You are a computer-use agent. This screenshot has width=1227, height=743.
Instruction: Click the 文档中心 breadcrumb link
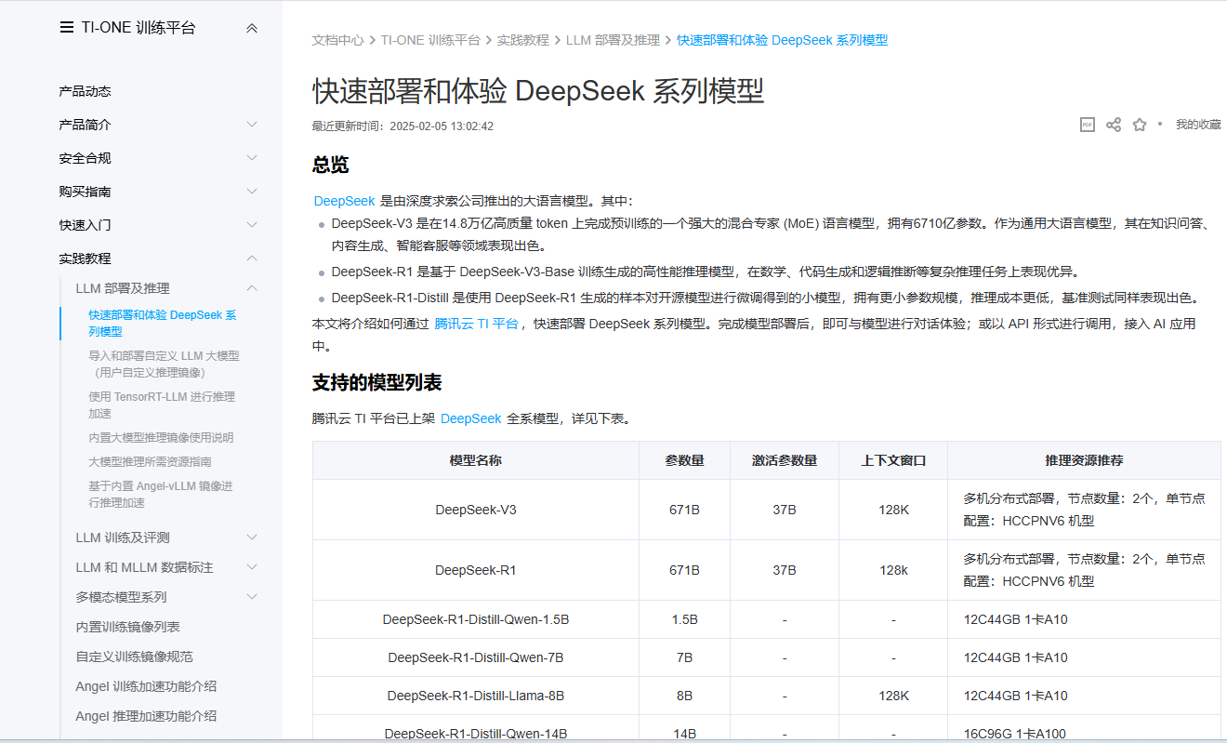tap(337, 40)
